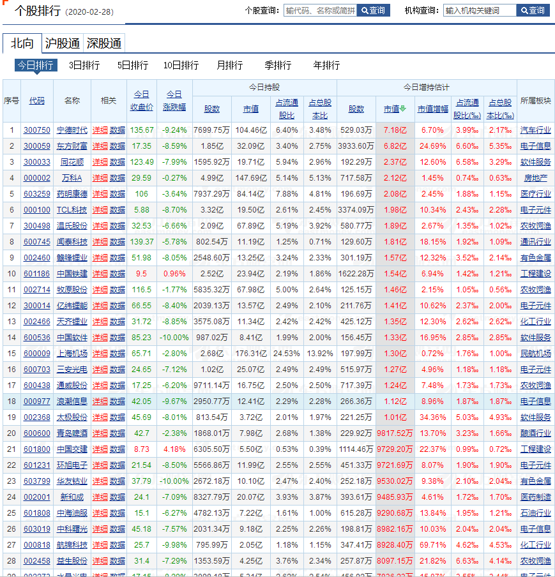Open the 通讯行业 sector link

point(535,242)
